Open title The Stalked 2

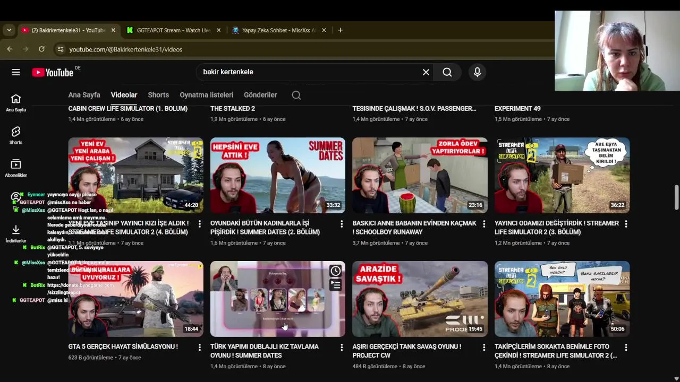pos(233,108)
